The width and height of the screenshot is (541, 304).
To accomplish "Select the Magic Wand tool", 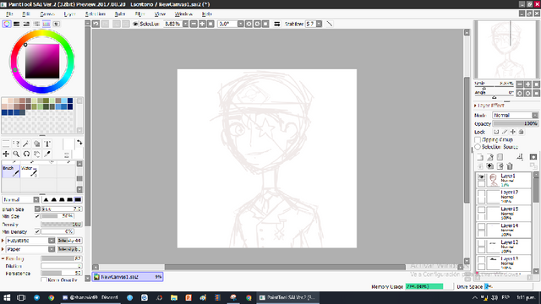I will point(26,144).
